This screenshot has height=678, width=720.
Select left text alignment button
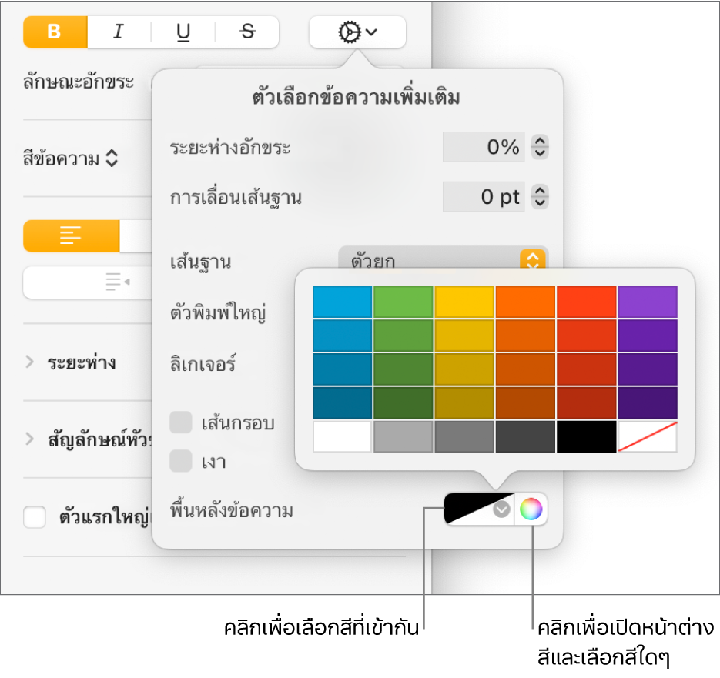tap(71, 236)
